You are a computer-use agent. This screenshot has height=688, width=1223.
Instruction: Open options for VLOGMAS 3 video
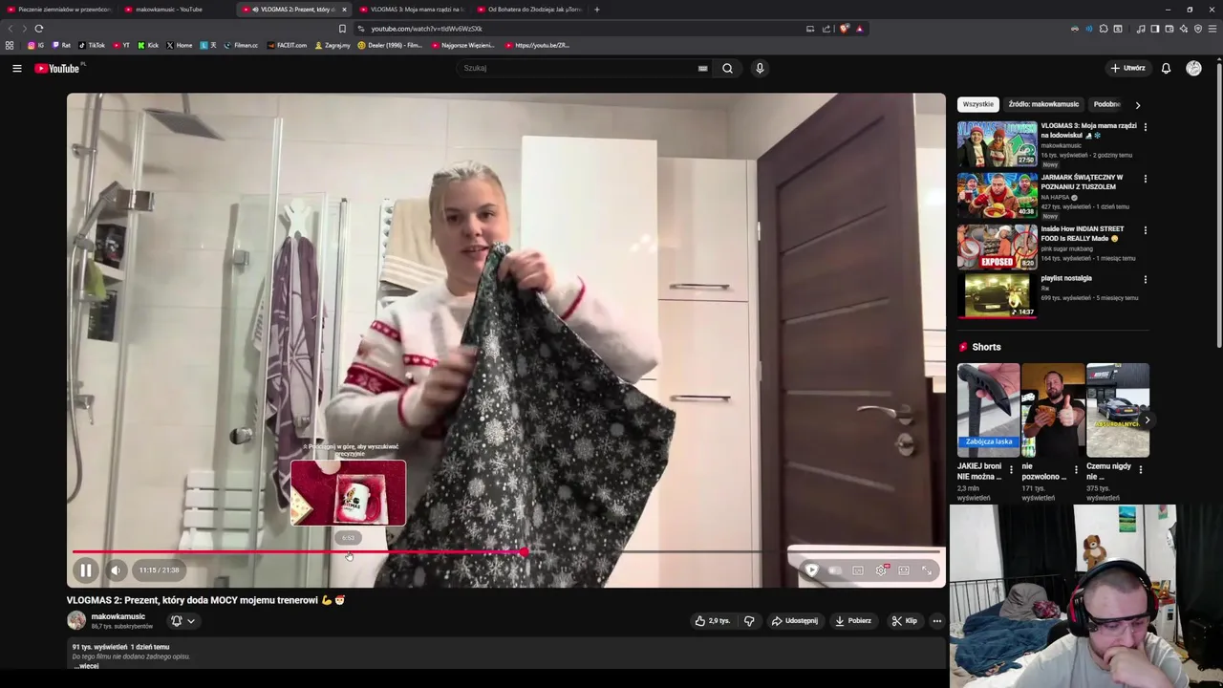[x=1145, y=127]
